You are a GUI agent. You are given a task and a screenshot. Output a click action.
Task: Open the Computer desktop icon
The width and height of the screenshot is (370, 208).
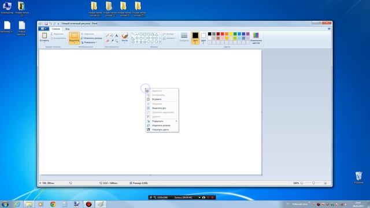click(x=7, y=8)
